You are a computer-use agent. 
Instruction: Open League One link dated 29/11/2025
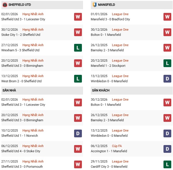click(120, 161)
